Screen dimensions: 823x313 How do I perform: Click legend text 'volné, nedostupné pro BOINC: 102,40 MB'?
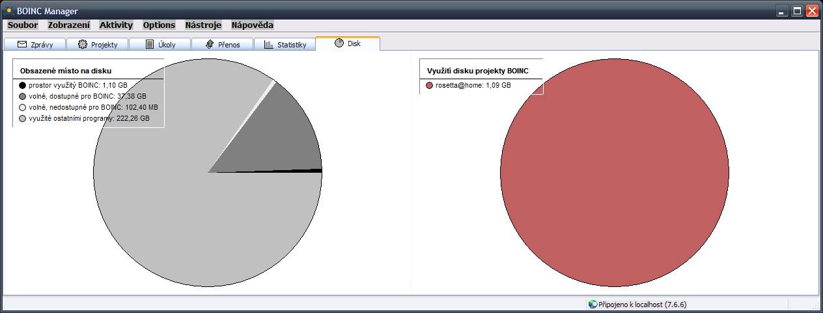pos(93,107)
